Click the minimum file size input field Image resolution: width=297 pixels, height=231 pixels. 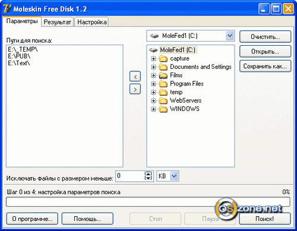[130, 176]
